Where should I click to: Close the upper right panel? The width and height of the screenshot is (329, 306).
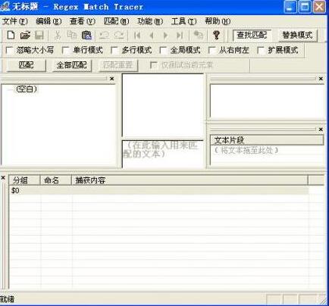pos(321,79)
